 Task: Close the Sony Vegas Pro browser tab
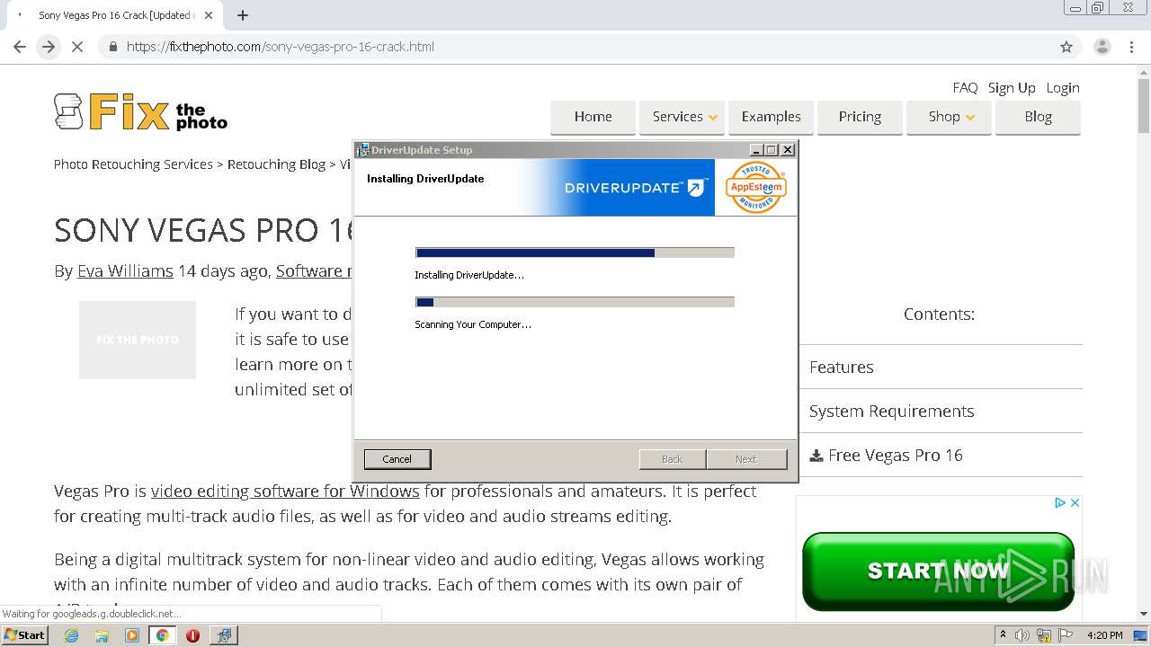[x=210, y=15]
